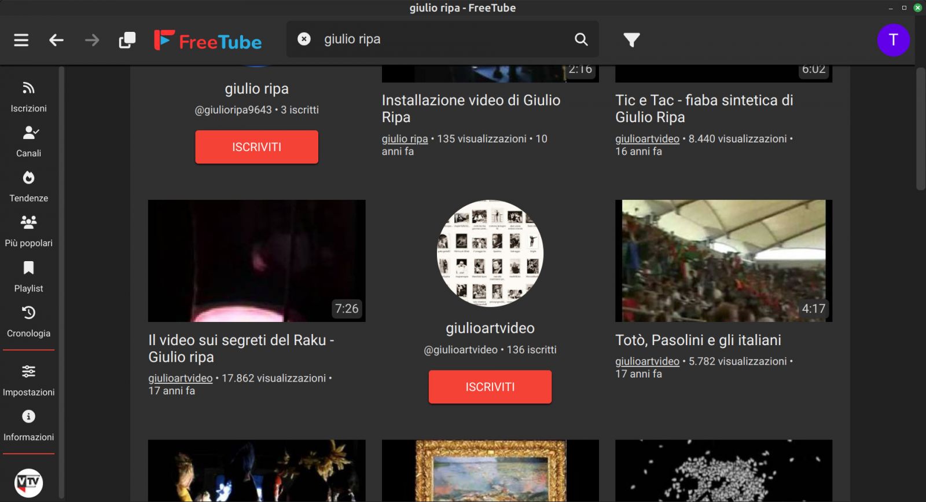Open giulioartvideo uploader link under Raku video
This screenshot has height=502, width=926.
point(180,378)
